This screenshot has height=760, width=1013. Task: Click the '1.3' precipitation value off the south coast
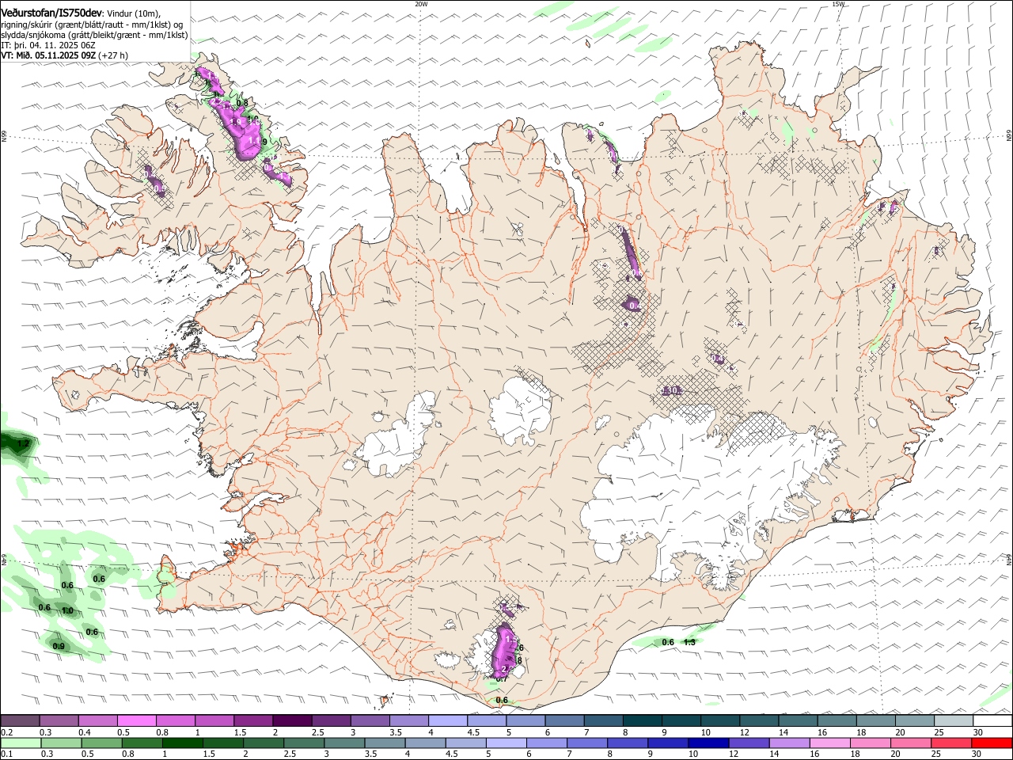(x=689, y=642)
